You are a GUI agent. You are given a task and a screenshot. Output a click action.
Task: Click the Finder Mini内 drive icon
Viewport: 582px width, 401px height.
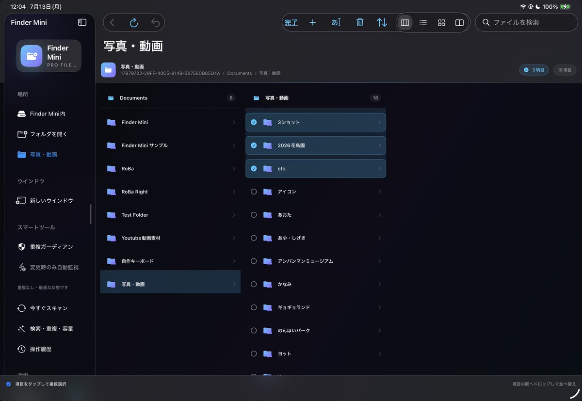pos(21,114)
